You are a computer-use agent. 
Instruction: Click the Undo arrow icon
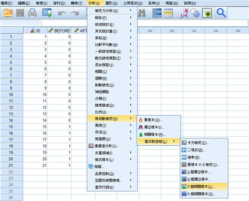62,13
